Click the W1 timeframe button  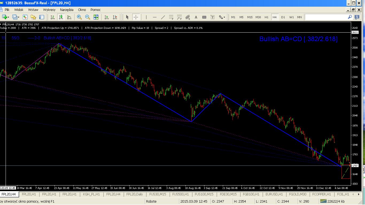pyautogui.click(x=292, y=17)
